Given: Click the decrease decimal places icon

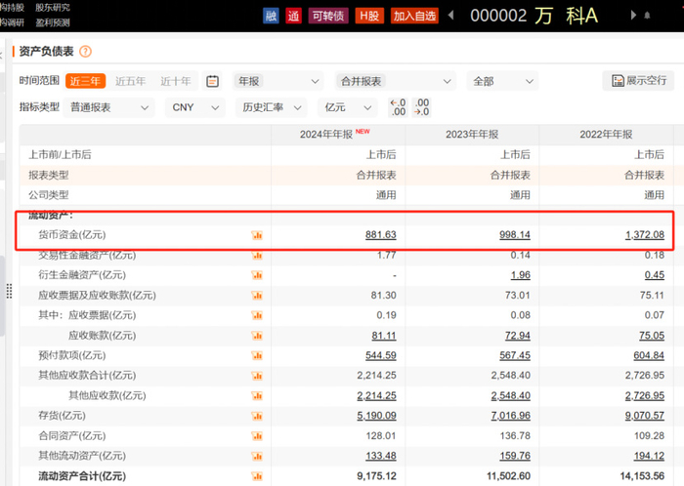Looking at the screenshot, I should coord(421,107).
